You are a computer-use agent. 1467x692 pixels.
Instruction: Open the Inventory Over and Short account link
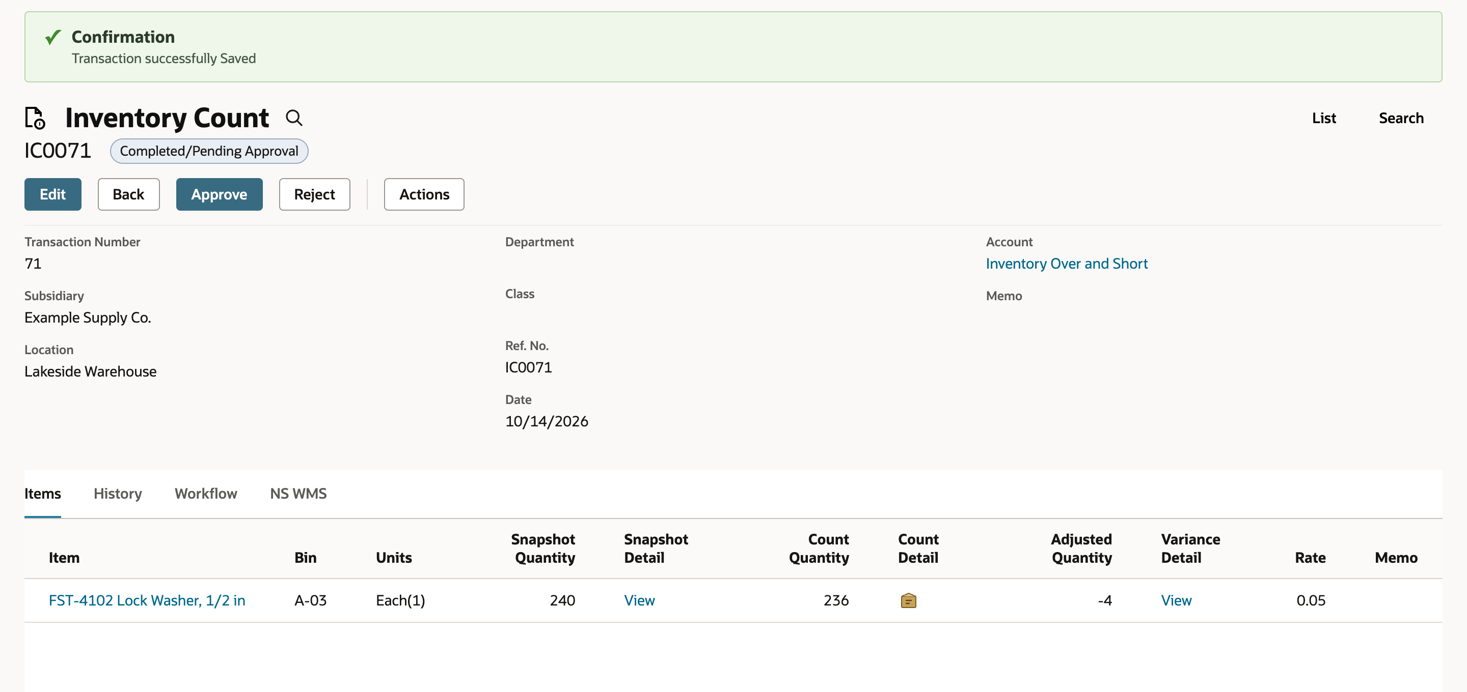pyautogui.click(x=1067, y=264)
